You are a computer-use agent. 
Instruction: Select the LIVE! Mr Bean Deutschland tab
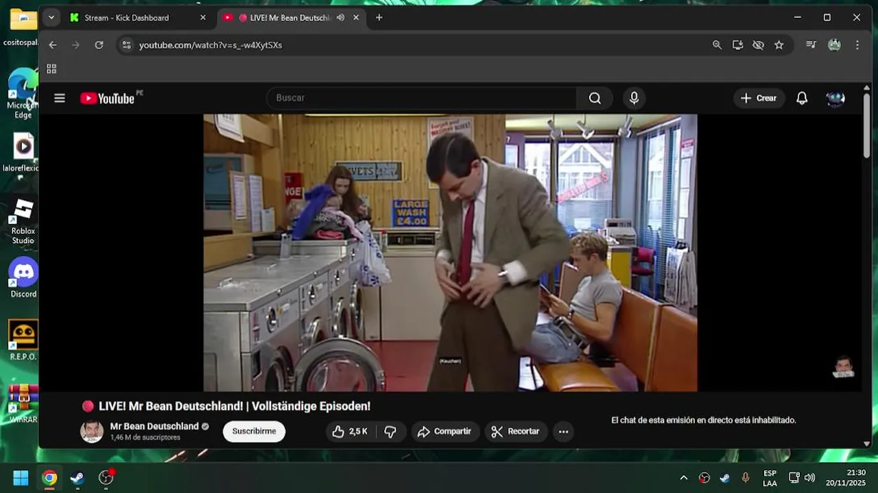[290, 18]
